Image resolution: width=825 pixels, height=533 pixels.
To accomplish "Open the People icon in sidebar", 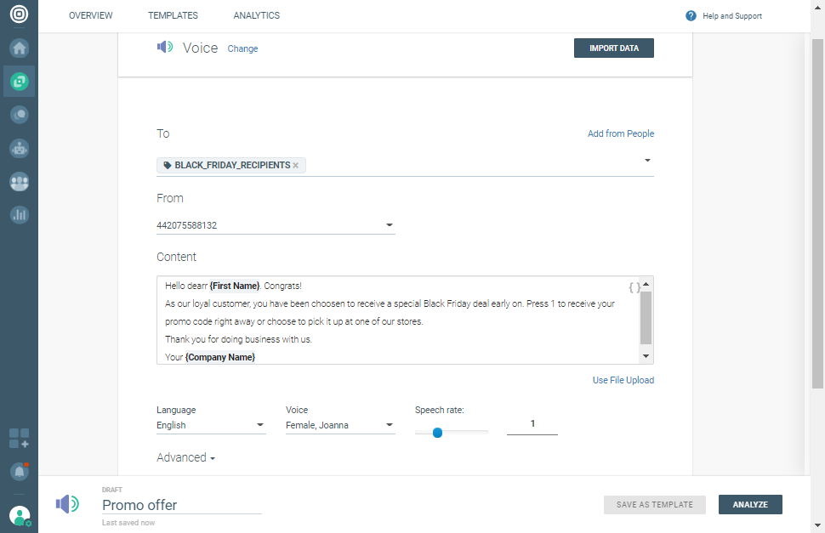I will pyautogui.click(x=19, y=181).
